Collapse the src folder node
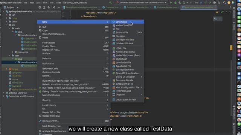This screenshot has height=135, width=241. 6,25
